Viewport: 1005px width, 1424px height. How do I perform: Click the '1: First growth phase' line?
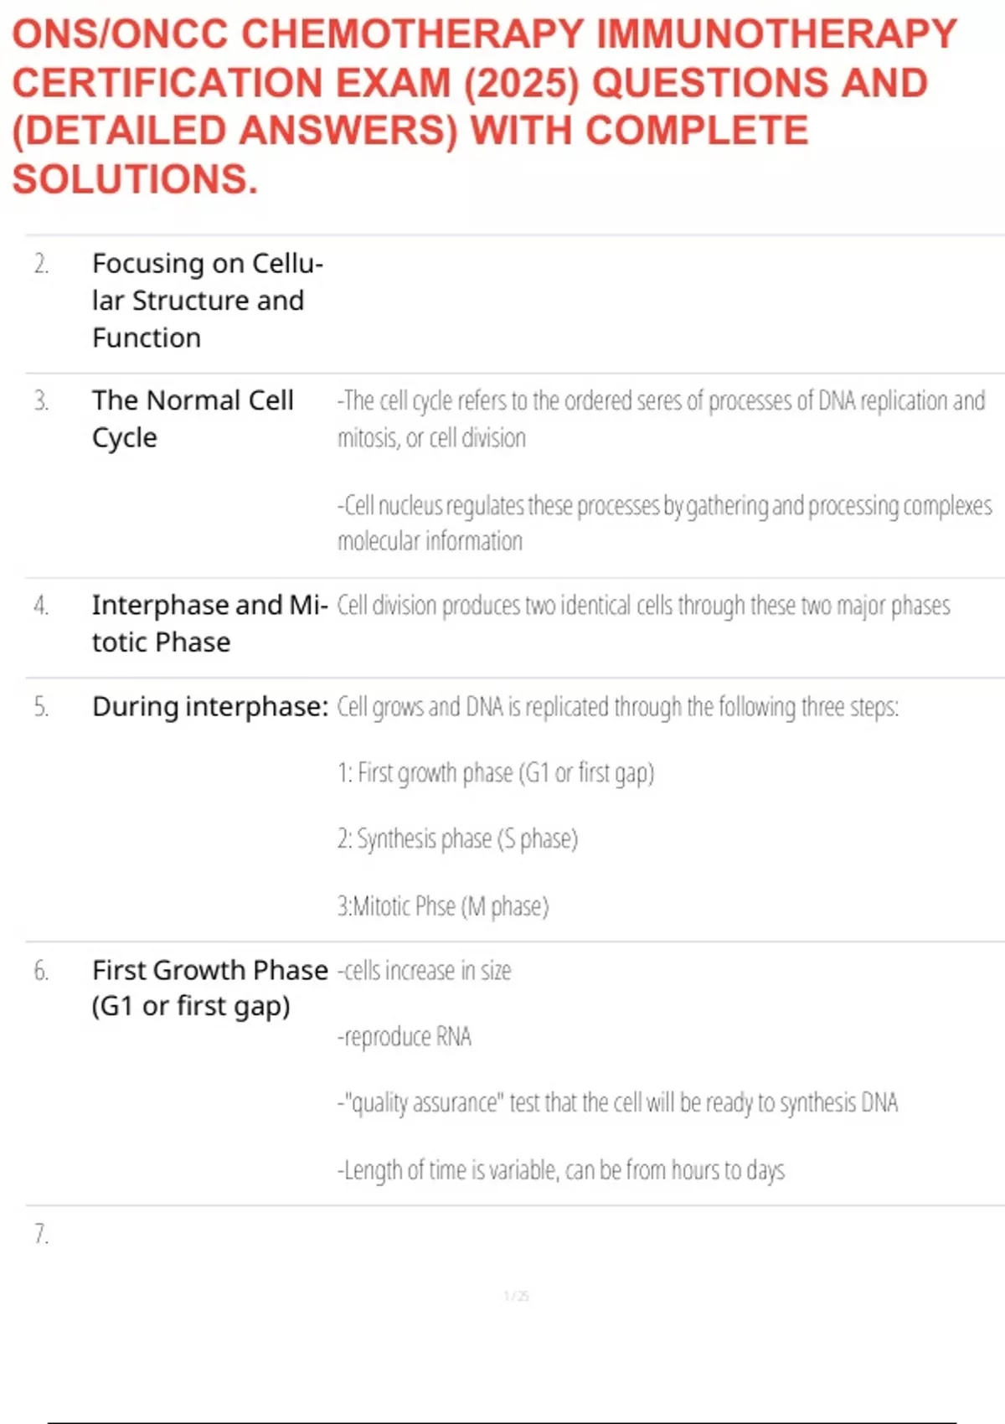coord(496,772)
